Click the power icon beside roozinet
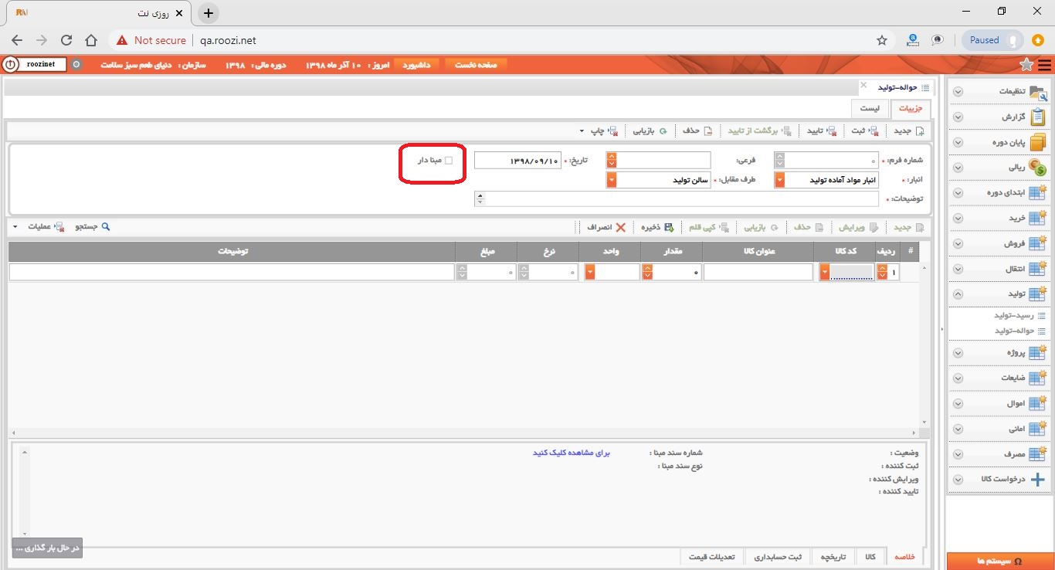Screen dimensions: 1055x570 click(x=11, y=65)
